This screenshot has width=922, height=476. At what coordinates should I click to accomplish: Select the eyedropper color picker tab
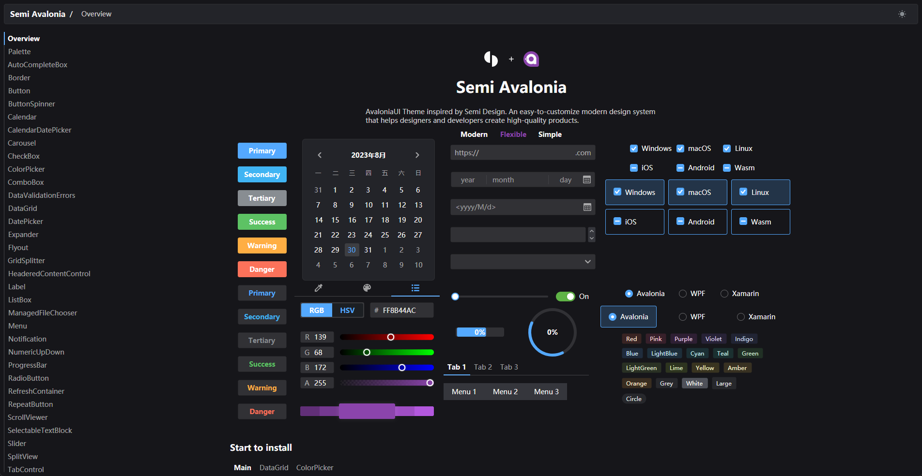[318, 288]
